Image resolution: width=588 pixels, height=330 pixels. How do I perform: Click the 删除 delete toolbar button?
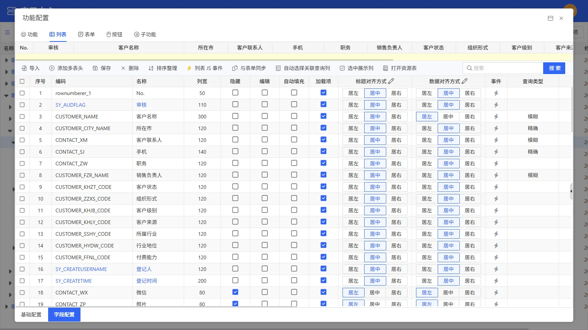(x=130, y=68)
